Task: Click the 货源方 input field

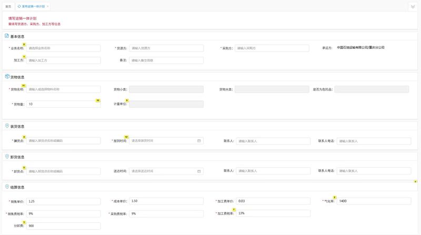Action: 166,48
